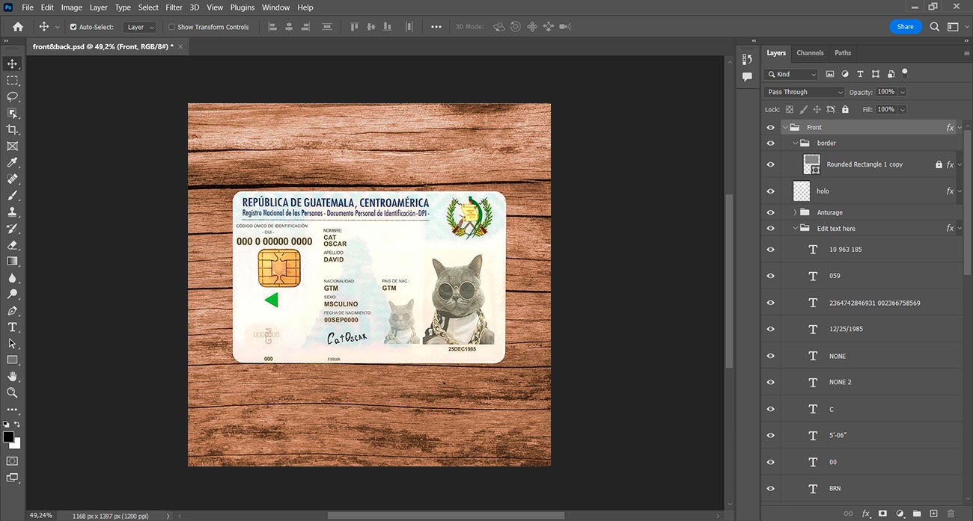Hide the holo layer
This screenshot has width=973, height=521.
click(x=771, y=191)
